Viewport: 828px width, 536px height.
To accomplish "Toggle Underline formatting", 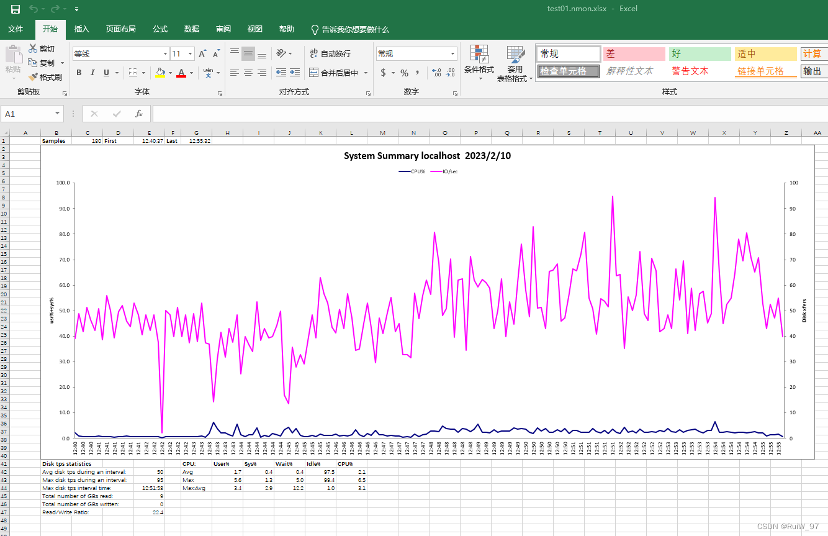I will tap(106, 73).
